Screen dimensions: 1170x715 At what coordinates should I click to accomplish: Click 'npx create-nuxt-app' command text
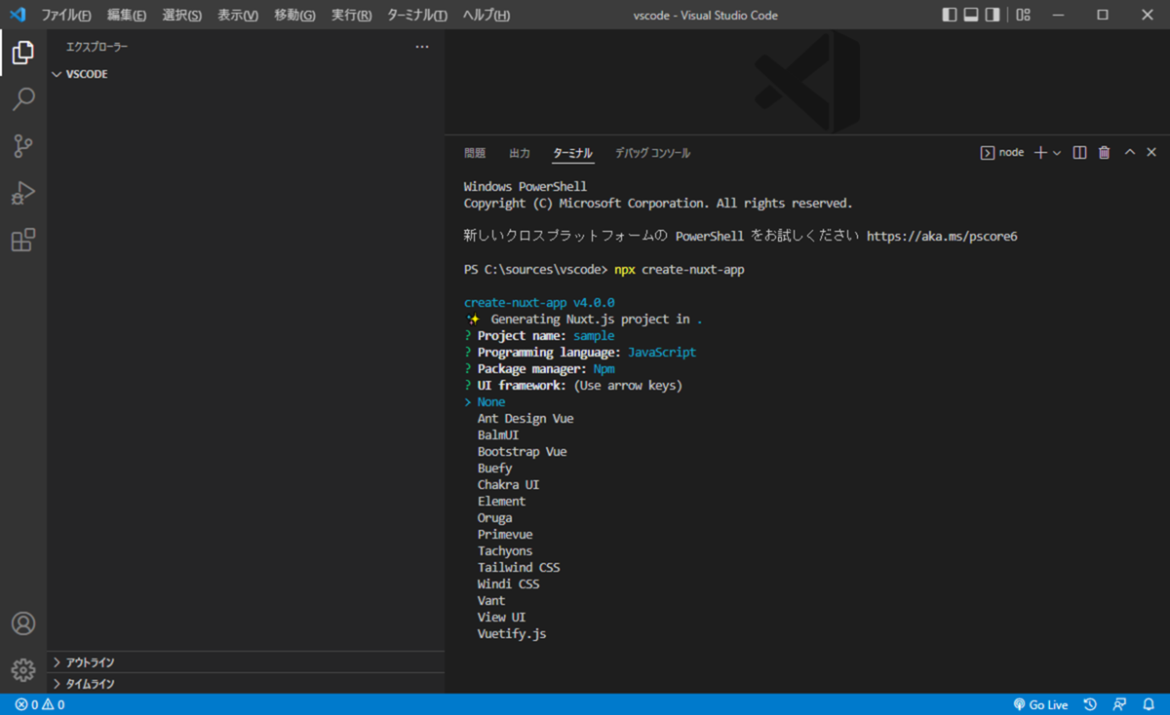point(680,269)
